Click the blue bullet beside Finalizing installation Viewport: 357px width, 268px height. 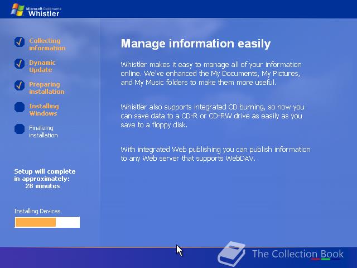(x=20, y=129)
